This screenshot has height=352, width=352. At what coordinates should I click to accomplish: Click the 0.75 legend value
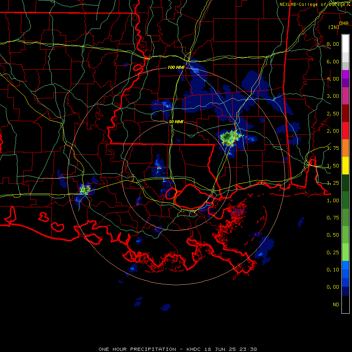click(x=333, y=218)
